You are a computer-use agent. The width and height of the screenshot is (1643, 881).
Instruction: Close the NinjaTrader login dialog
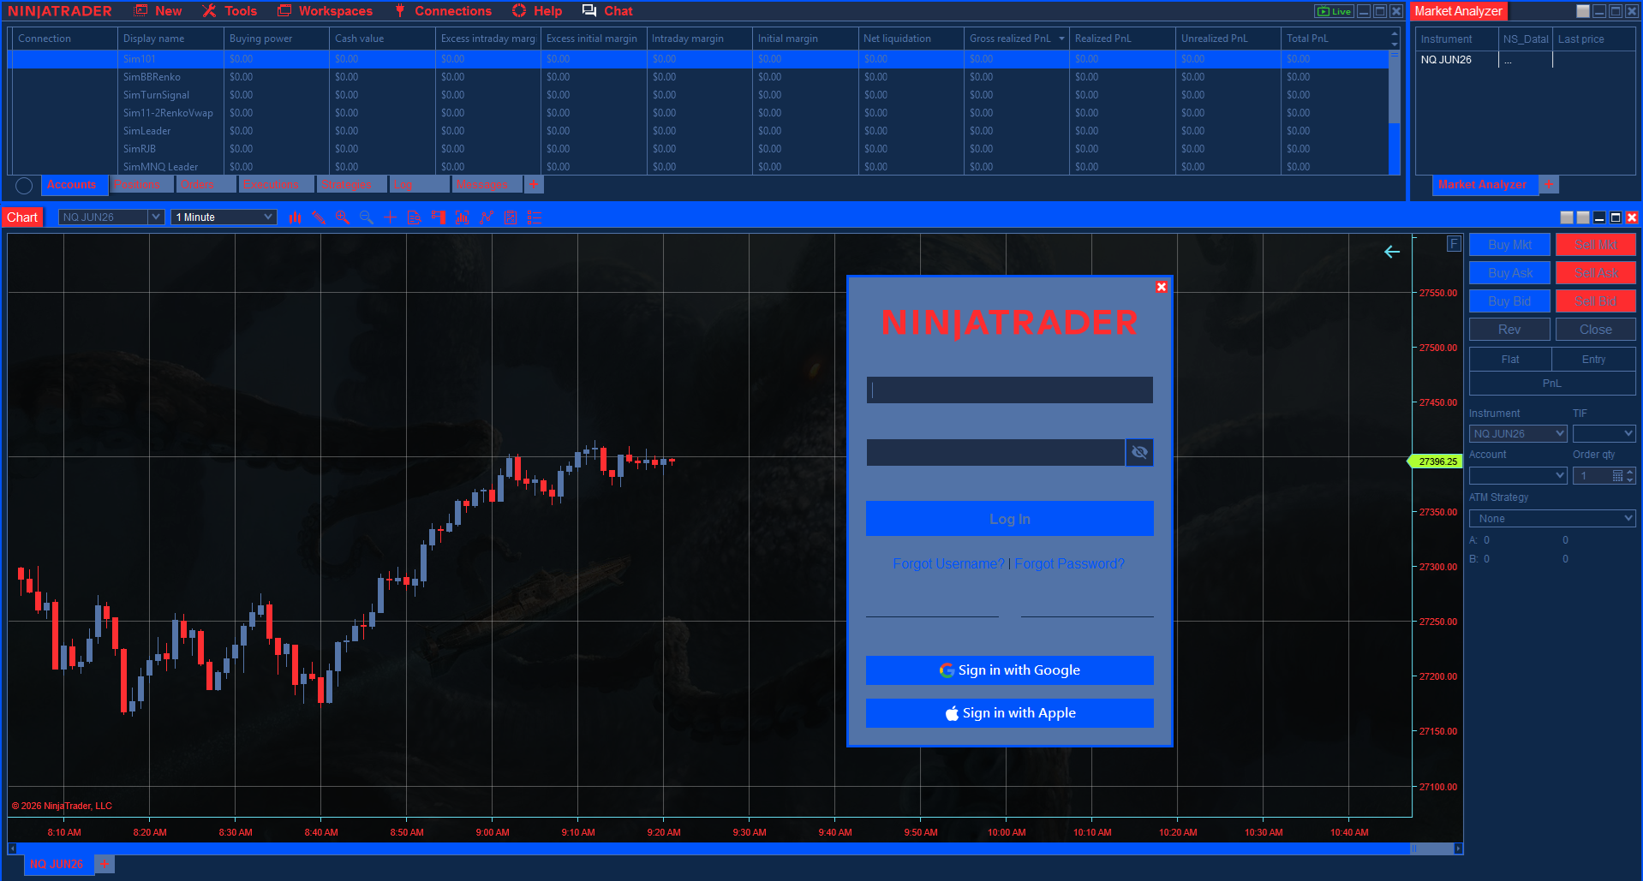[x=1162, y=287]
